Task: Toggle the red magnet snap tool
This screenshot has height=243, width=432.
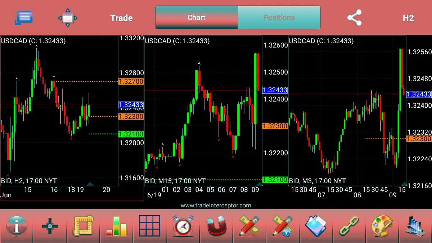Action: [216, 227]
